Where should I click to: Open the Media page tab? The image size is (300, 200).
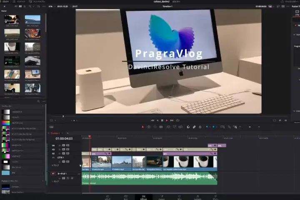107,197
